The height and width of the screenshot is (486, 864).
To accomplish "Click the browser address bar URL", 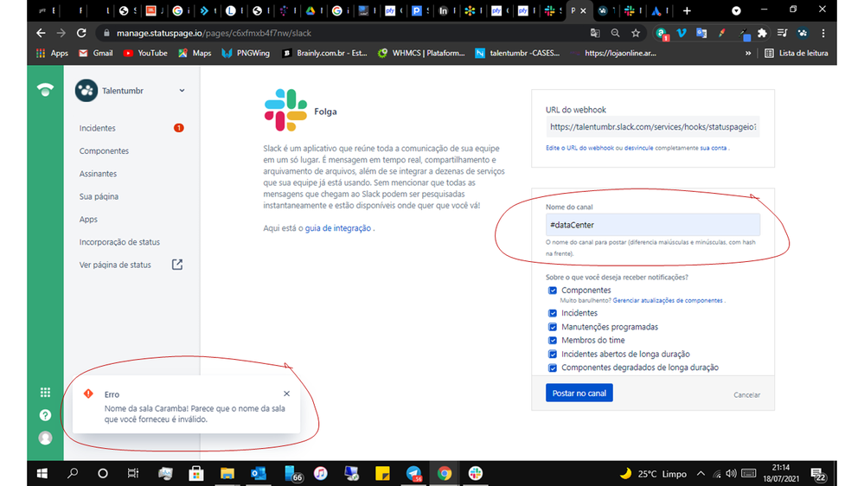I will point(214,33).
